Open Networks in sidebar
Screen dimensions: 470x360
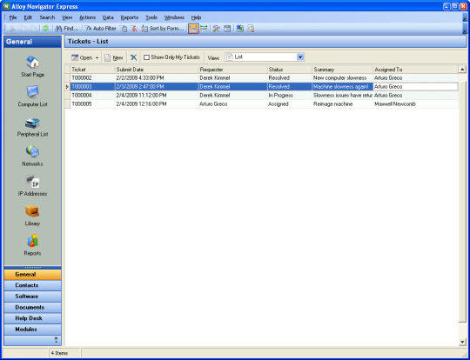click(x=32, y=156)
